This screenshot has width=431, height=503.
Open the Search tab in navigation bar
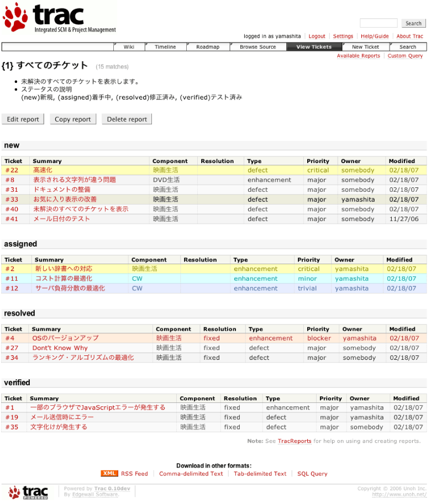tap(408, 47)
